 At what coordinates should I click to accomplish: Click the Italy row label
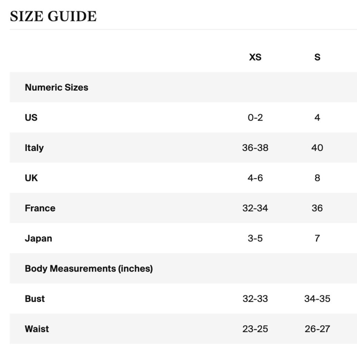[x=34, y=148]
